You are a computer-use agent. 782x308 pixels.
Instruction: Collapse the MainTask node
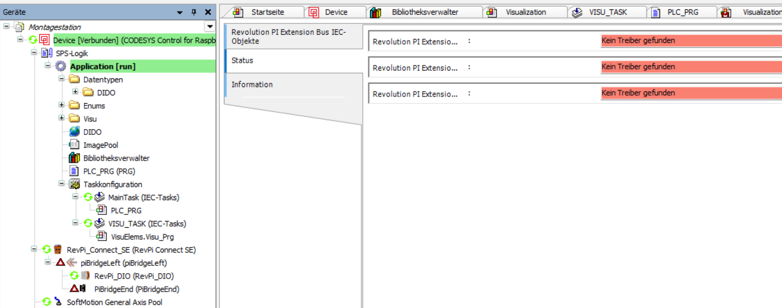tap(75, 197)
